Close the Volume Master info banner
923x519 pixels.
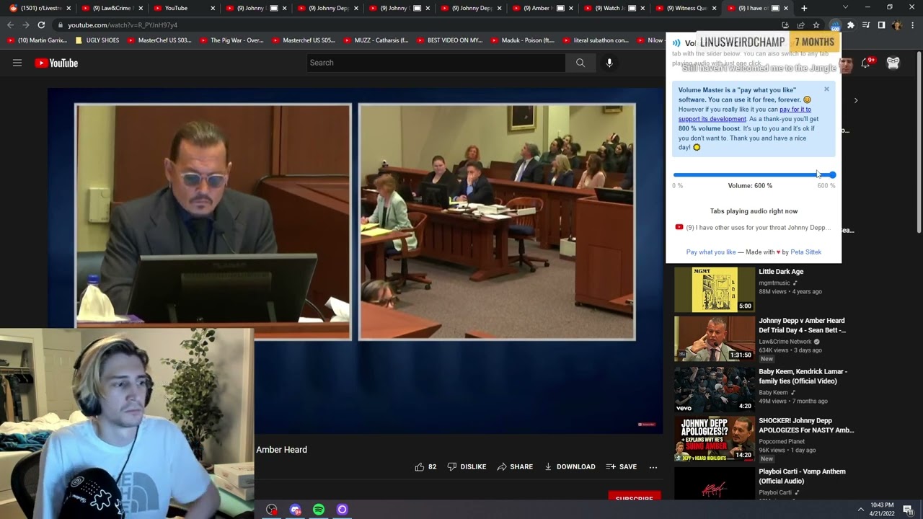tap(826, 89)
